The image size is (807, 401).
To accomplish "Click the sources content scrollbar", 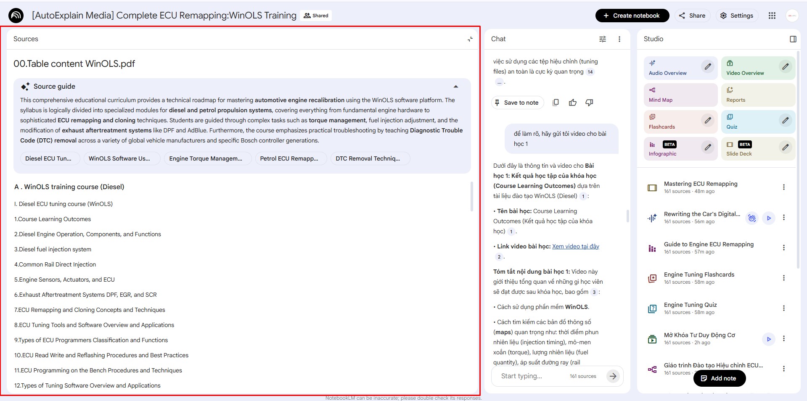I will coord(471,197).
